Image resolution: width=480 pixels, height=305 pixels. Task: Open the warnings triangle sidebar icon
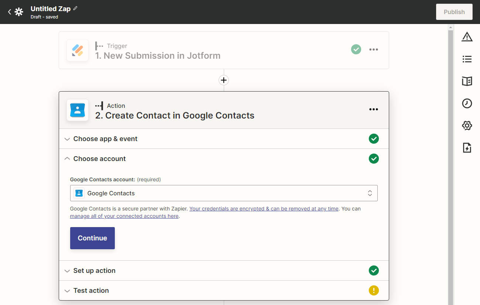[x=467, y=37]
